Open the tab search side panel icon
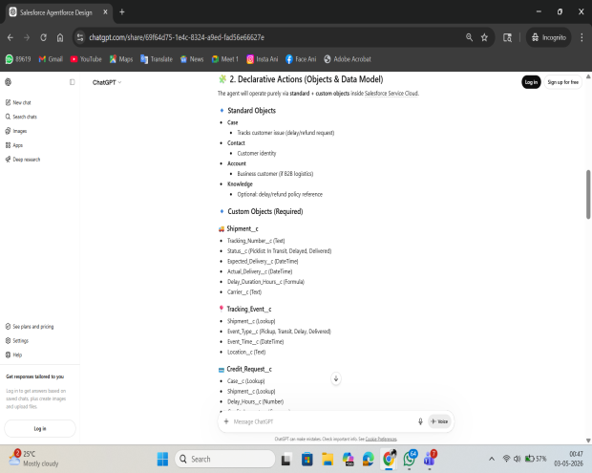This screenshot has height=473, width=592. tap(507, 37)
